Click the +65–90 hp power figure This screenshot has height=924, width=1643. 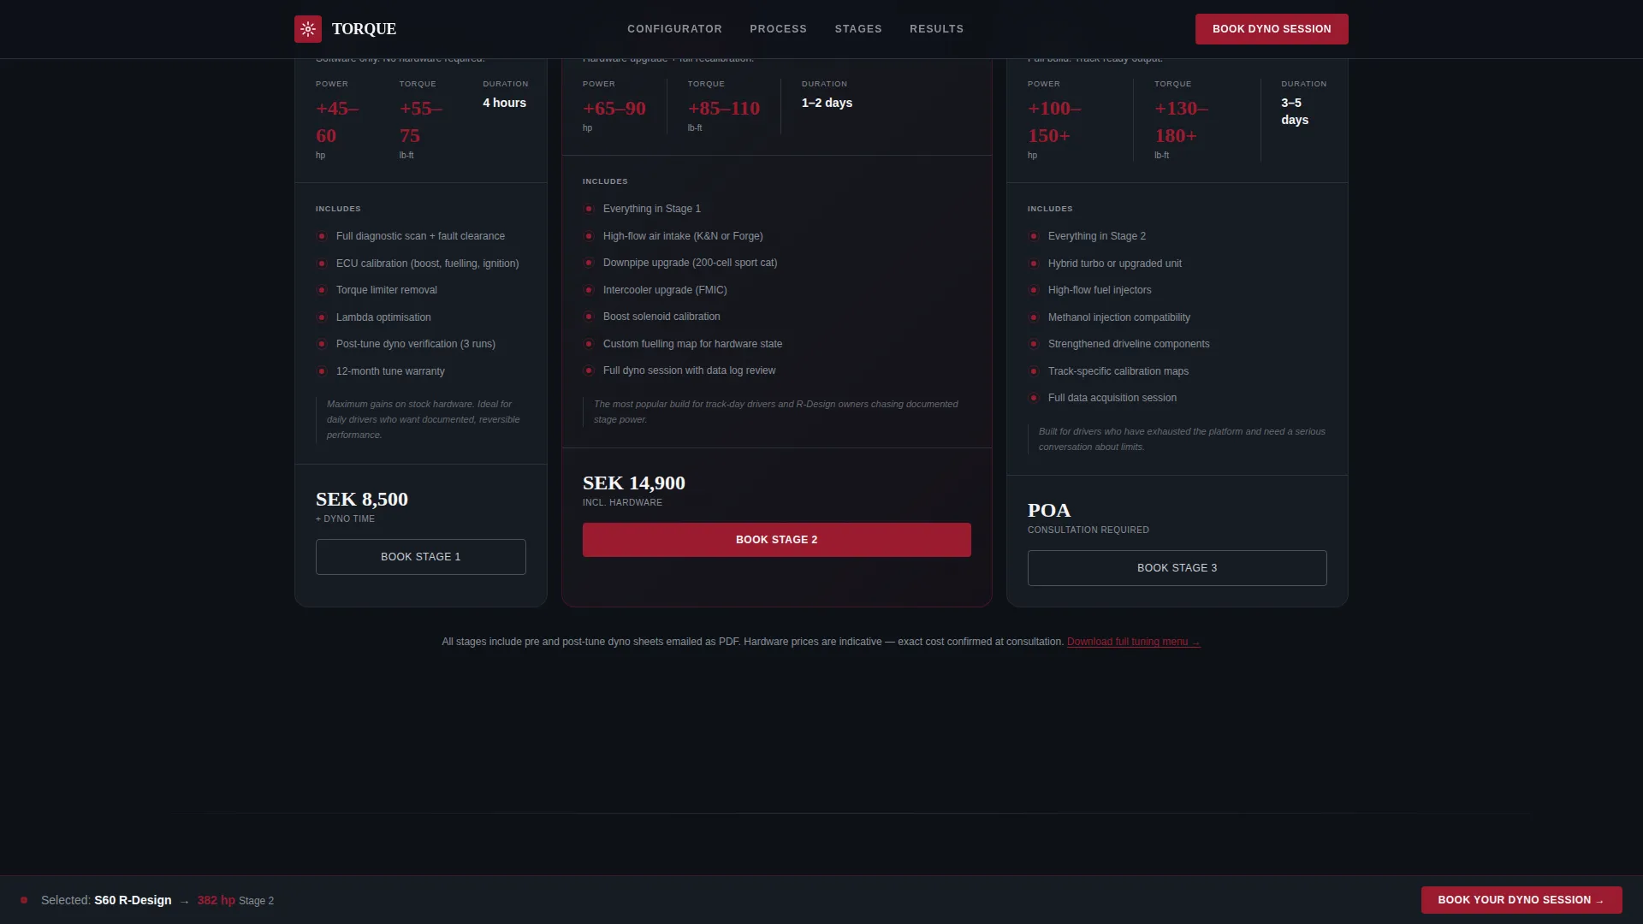coord(614,109)
